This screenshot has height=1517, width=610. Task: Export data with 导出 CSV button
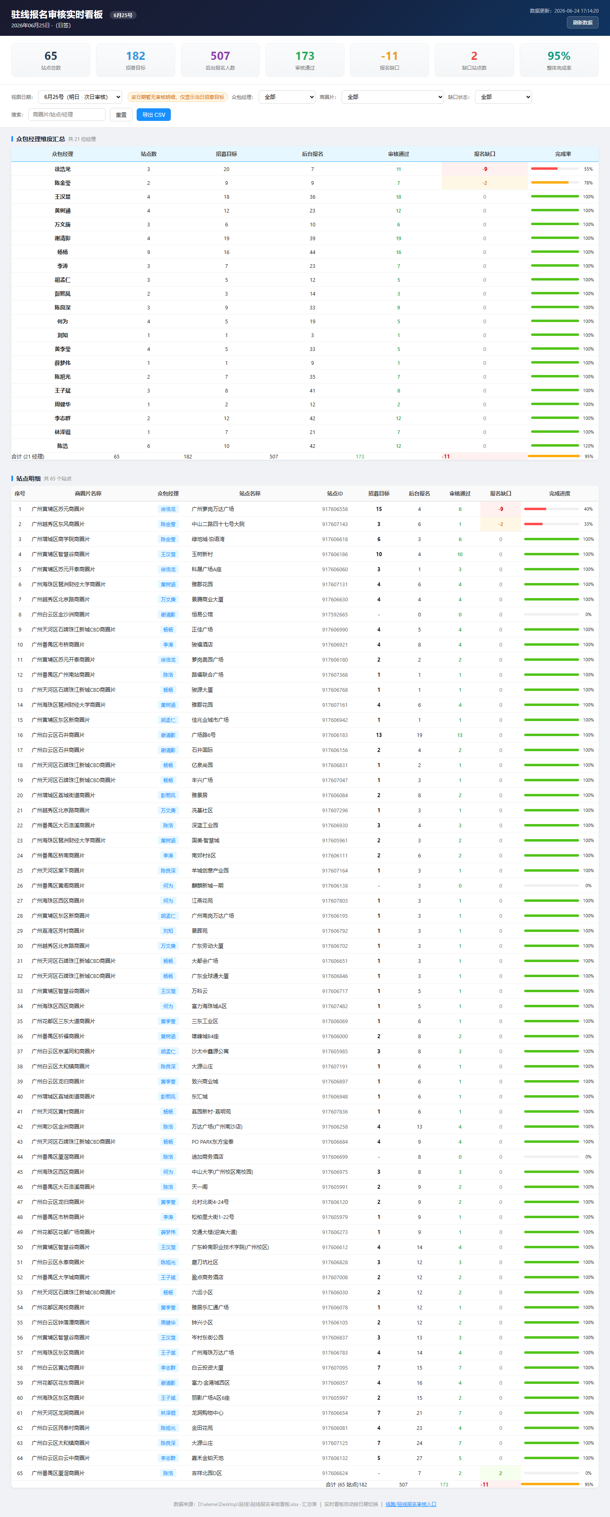click(154, 115)
